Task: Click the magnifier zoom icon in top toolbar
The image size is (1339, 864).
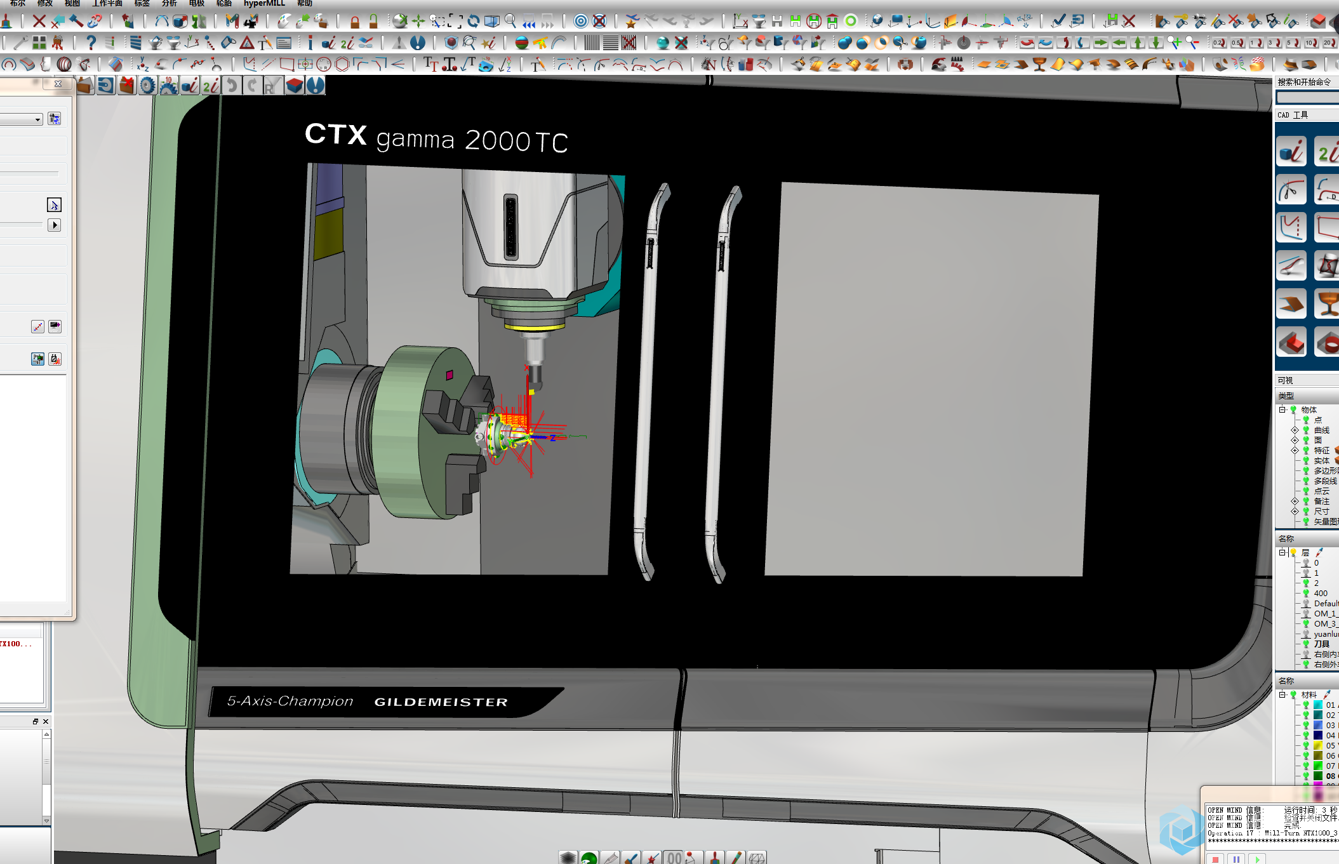Action: [510, 22]
